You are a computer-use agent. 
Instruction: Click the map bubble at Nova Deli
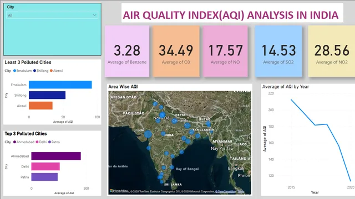coord(162,116)
